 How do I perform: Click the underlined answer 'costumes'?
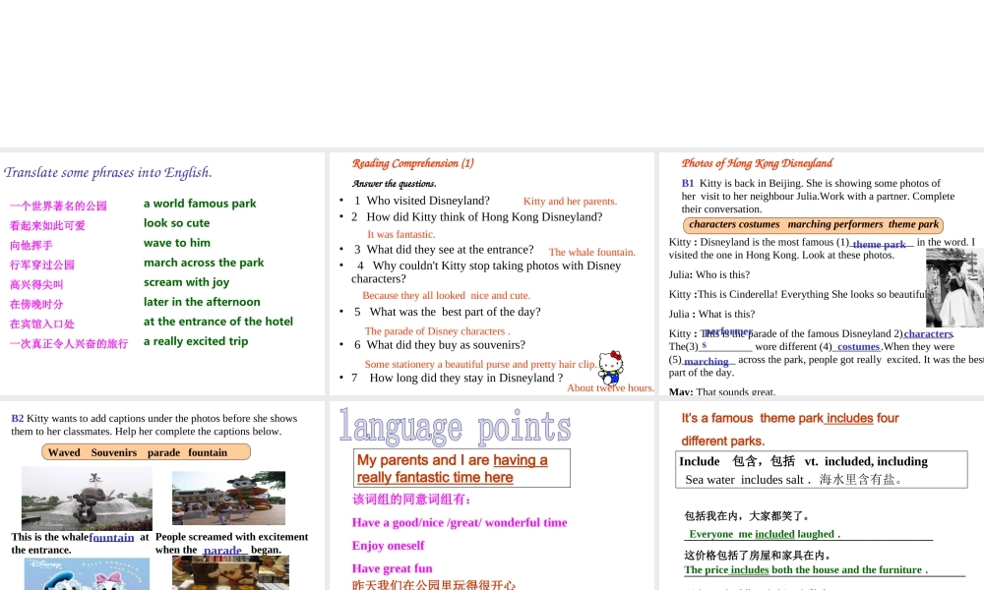tap(858, 347)
